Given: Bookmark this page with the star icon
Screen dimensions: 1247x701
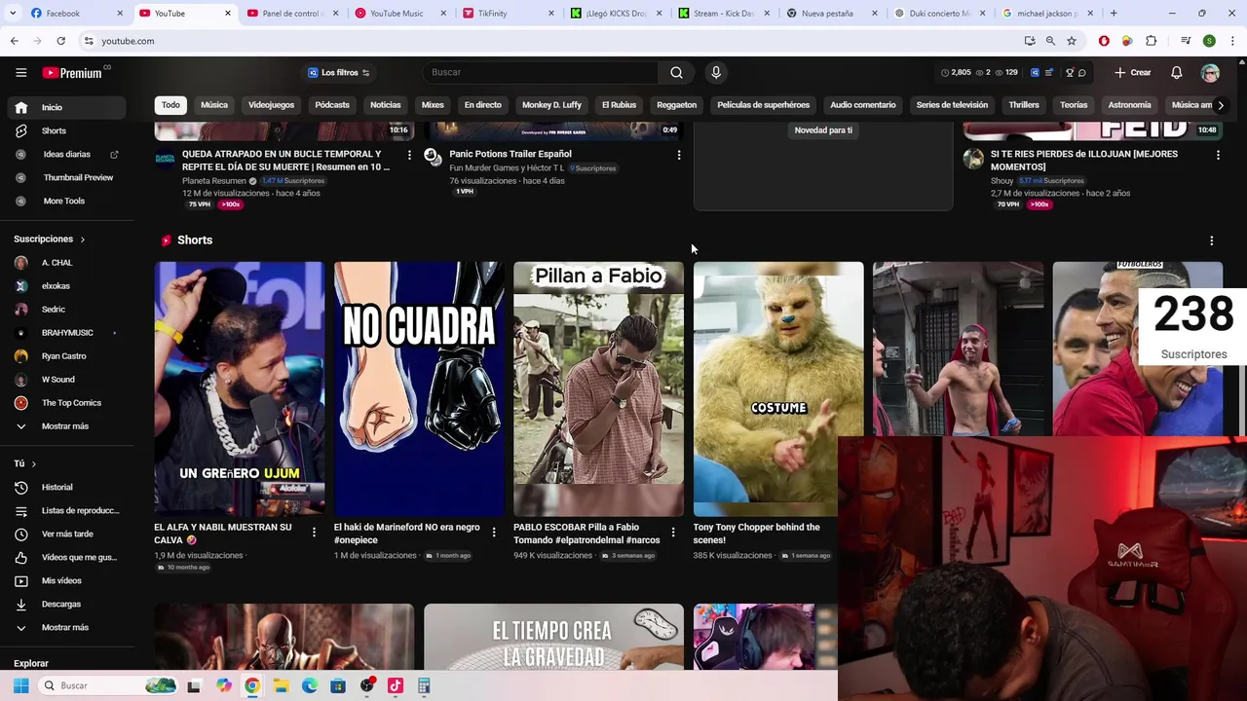Looking at the screenshot, I should [x=1072, y=41].
